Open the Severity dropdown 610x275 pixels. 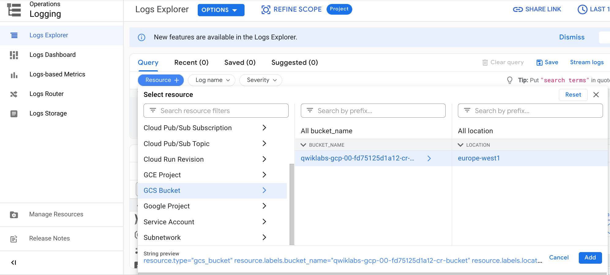pos(260,80)
